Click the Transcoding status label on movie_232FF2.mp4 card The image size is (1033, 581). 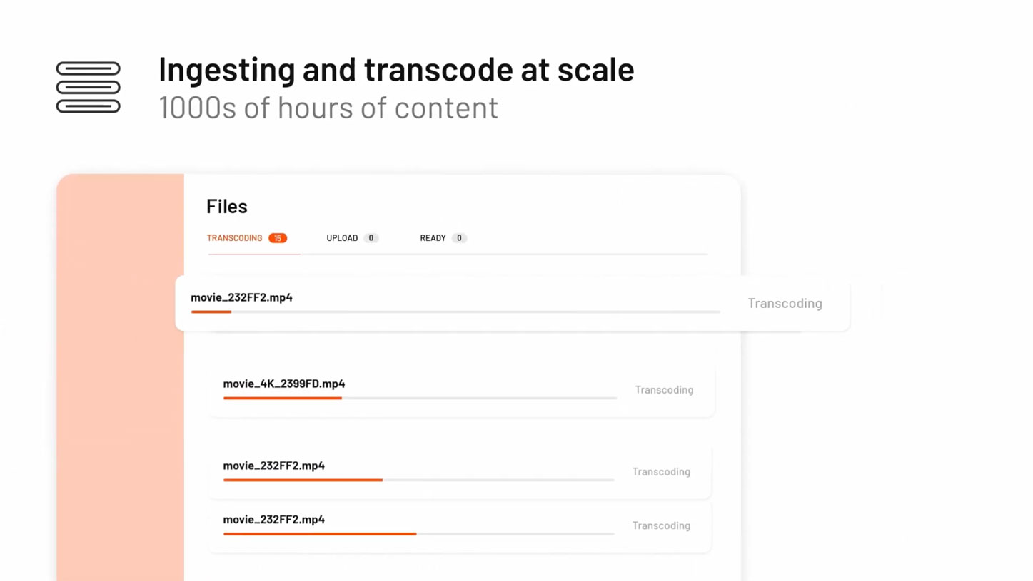(785, 303)
